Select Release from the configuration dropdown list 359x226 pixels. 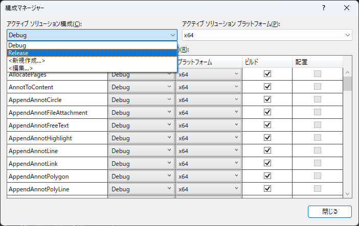tap(92, 53)
